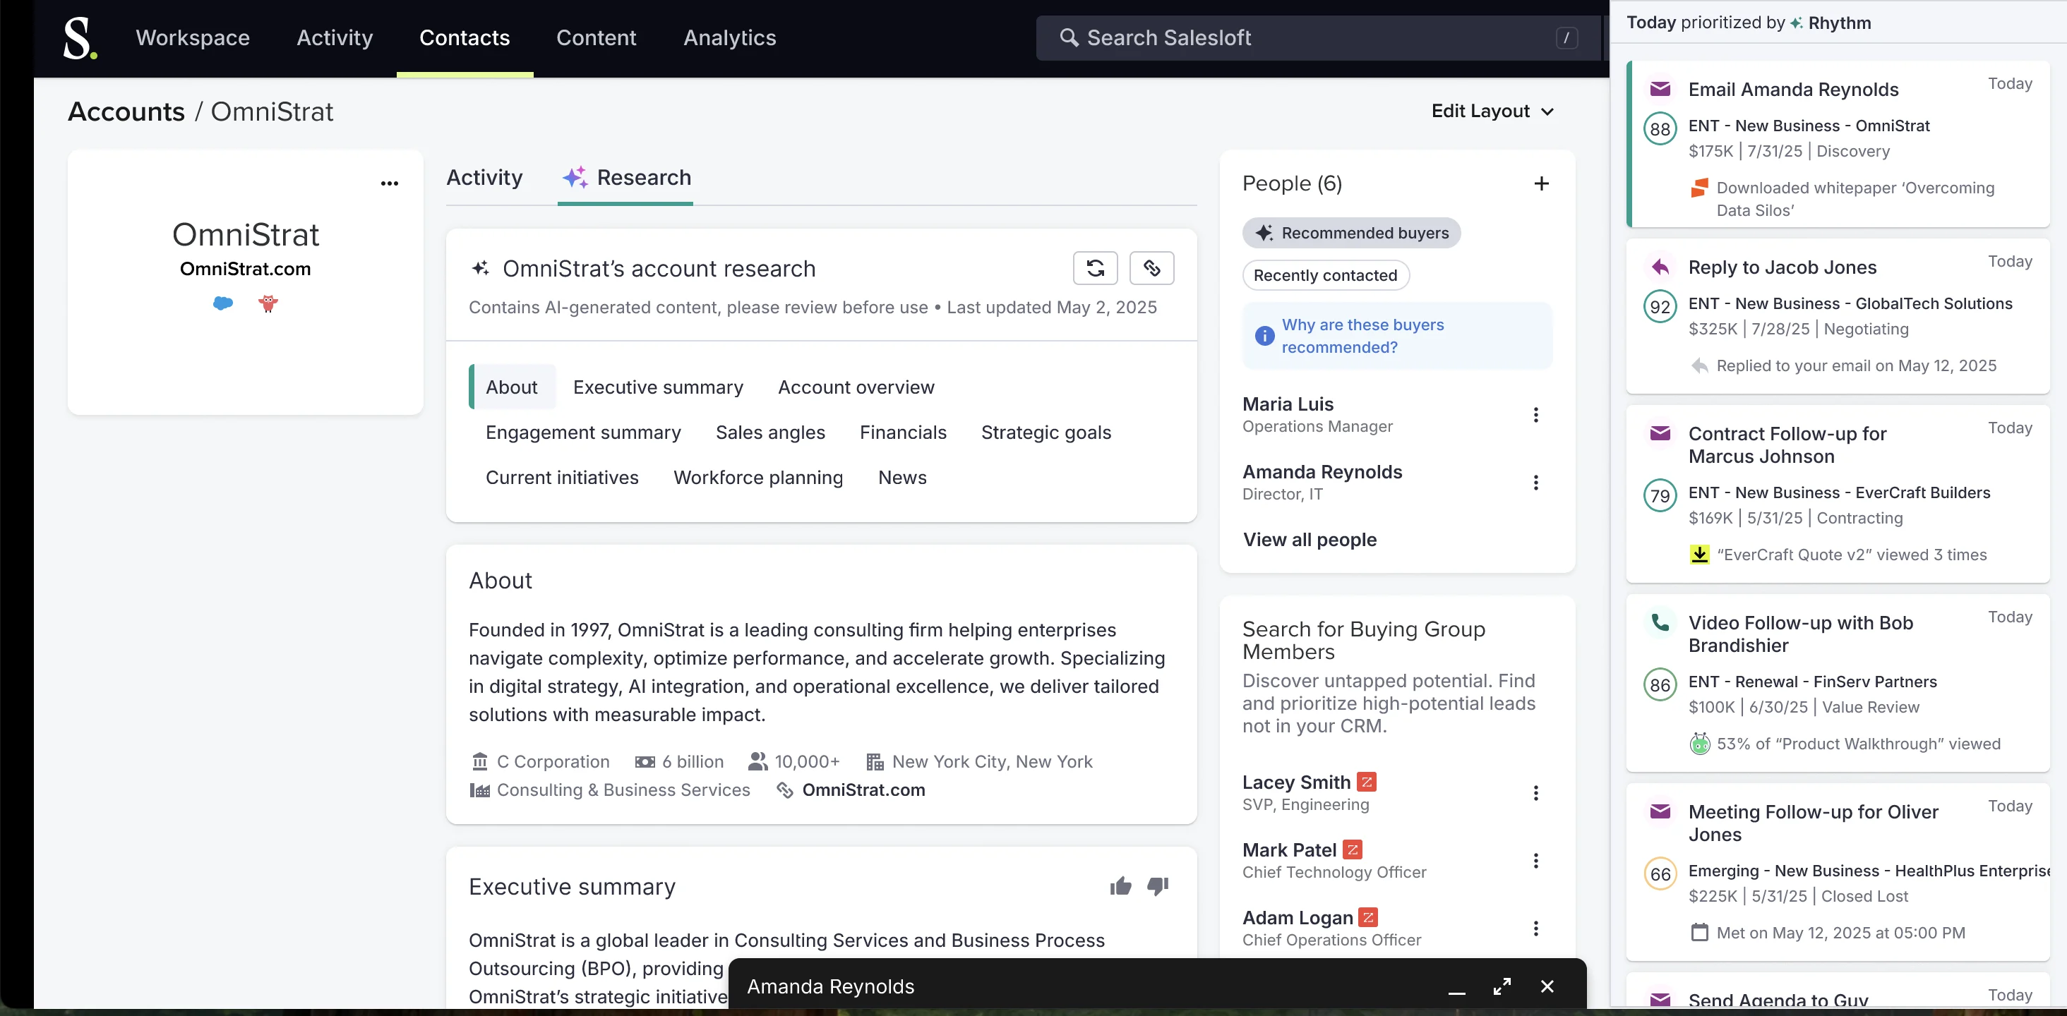This screenshot has width=2067, height=1016.
Task: Jump to Executive summary section
Action: click(658, 387)
